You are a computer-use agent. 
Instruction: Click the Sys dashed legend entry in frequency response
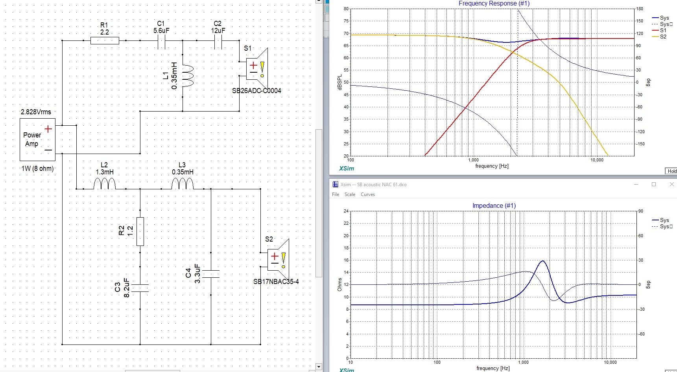(x=662, y=24)
